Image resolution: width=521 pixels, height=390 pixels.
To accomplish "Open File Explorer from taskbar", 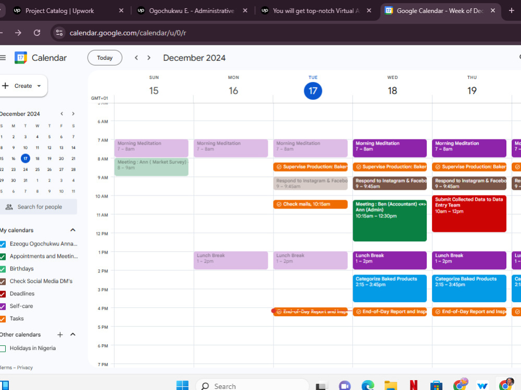I will pos(391,386).
